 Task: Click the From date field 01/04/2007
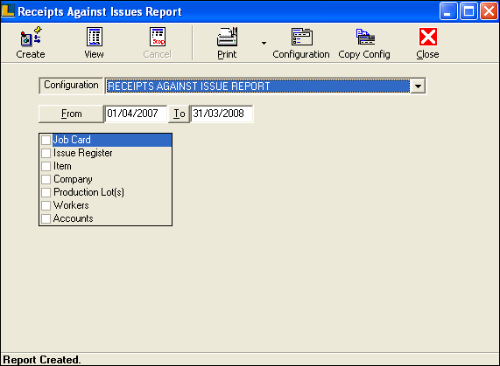pos(136,114)
